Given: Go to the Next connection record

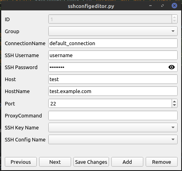Looking at the screenshot, I should pos(55,162).
